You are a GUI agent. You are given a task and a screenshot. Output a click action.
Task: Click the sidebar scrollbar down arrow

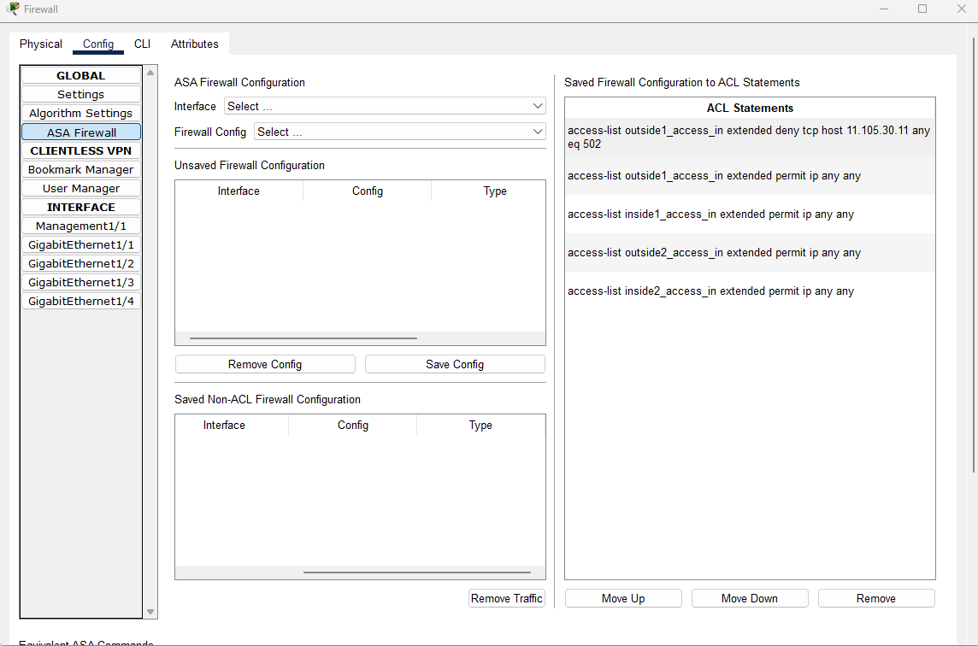tap(150, 612)
